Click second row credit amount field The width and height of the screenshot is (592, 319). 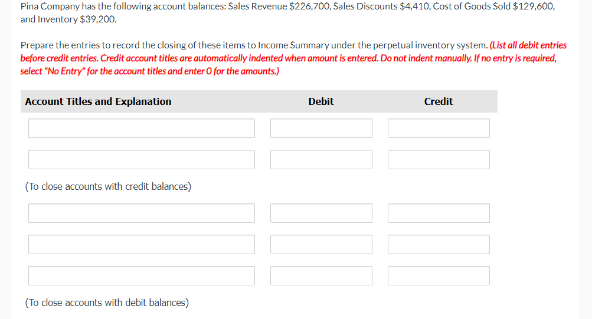click(439, 159)
